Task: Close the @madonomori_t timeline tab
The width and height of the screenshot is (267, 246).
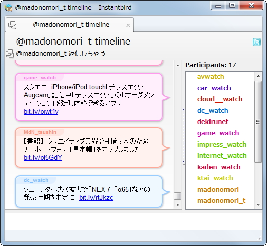Action: [x=128, y=25]
